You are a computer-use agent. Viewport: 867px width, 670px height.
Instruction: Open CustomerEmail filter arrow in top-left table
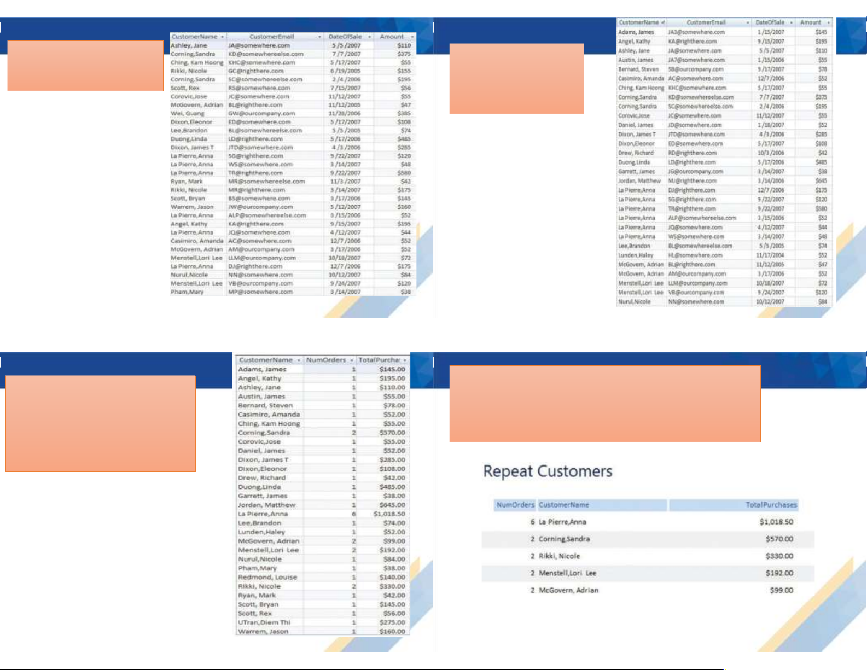click(x=319, y=37)
